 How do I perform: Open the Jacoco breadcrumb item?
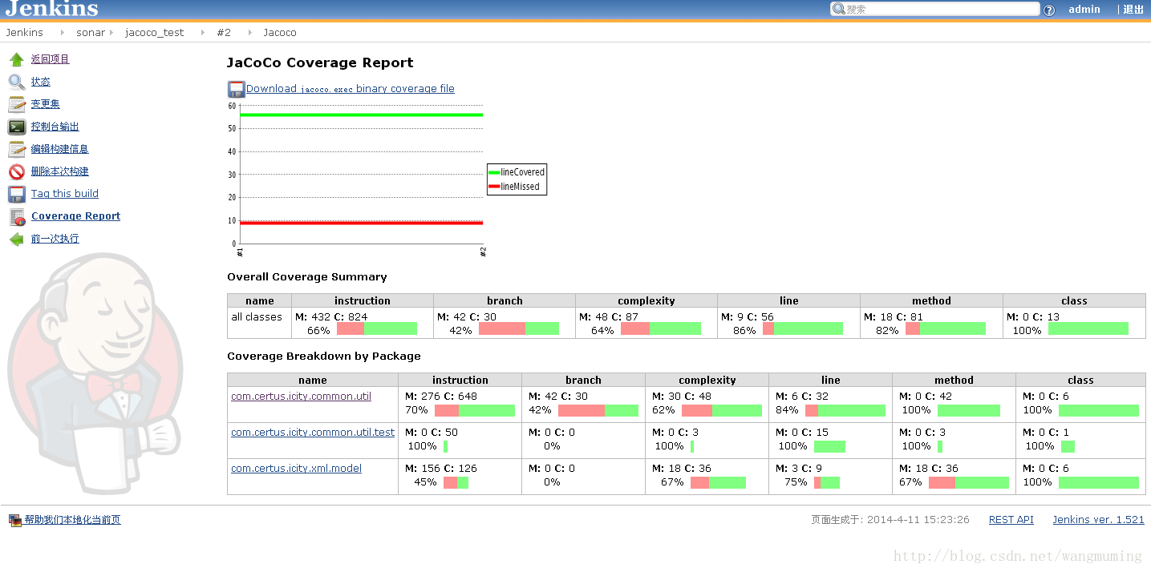pyautogui.click(x=280, y=33)
